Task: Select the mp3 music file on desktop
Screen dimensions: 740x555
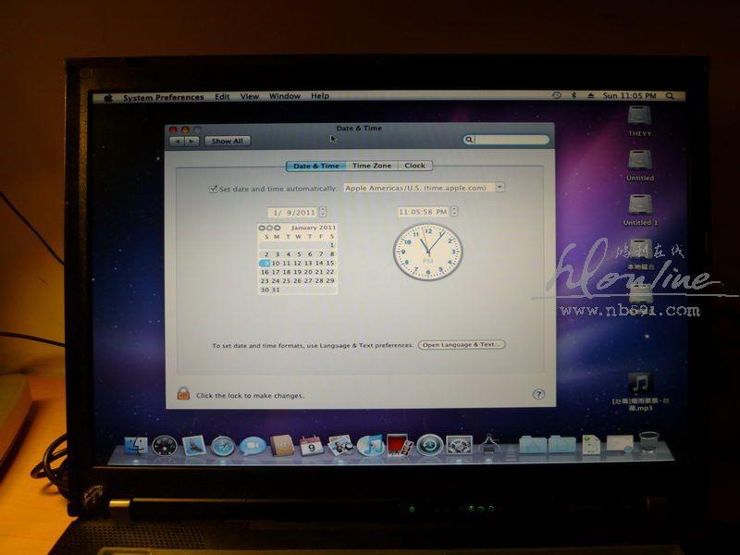Action: 640,391
